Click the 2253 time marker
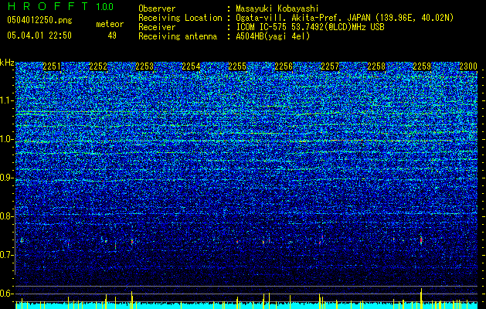 pos(144,66)
